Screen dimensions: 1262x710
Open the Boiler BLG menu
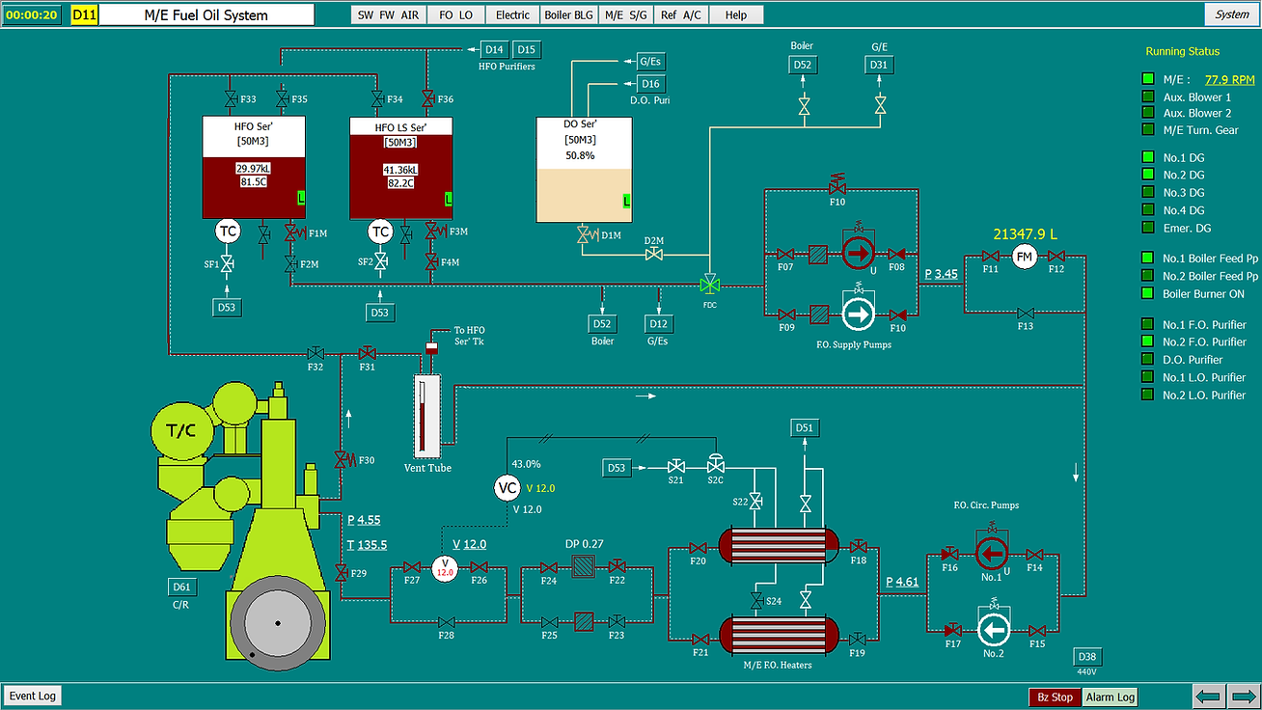coord(568,14)
